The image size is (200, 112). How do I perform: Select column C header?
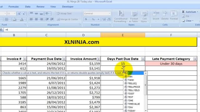click(47, 35)
